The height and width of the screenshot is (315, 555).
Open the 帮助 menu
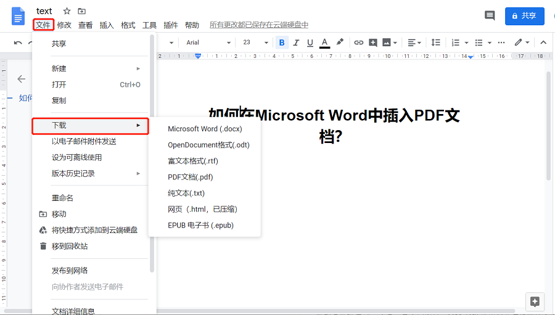192,25
